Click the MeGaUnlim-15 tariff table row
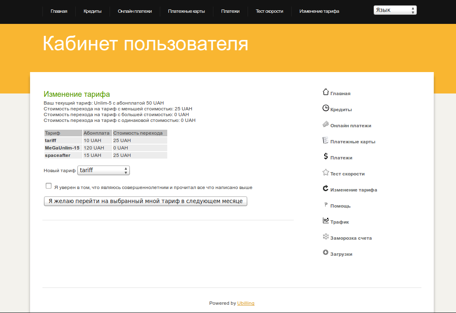 coord(105,148)
